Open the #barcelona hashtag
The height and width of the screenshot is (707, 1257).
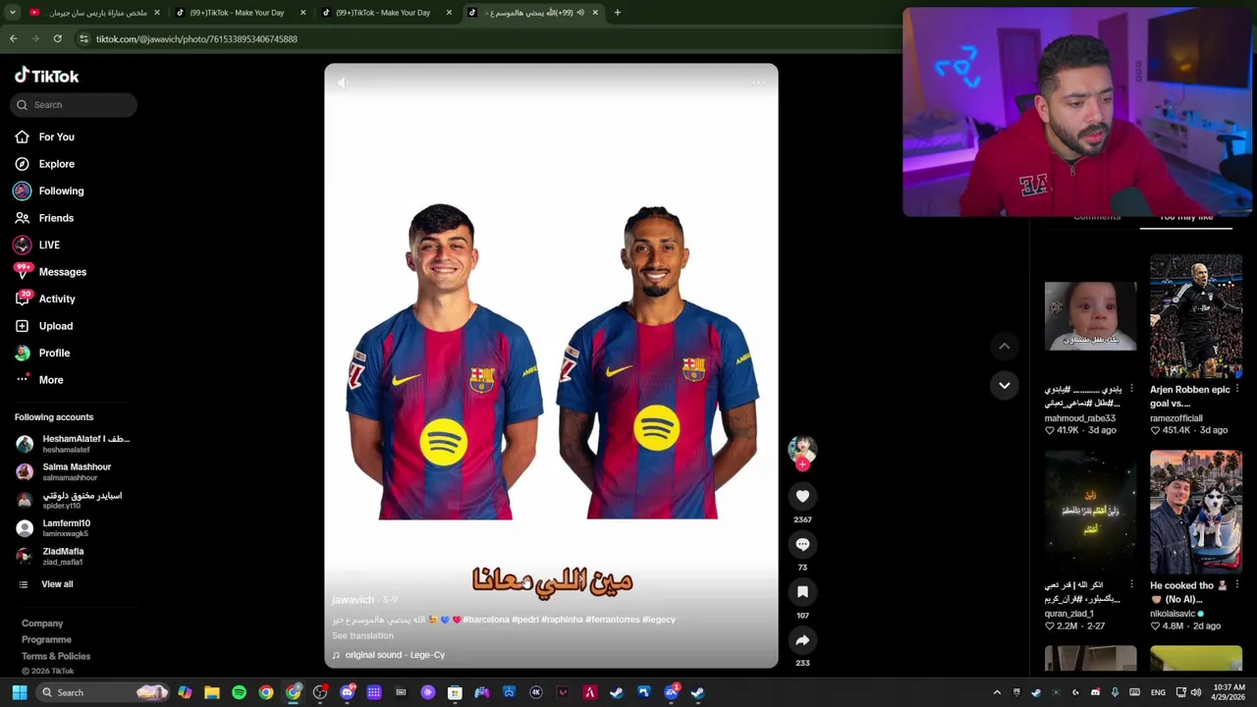click(x=485, y=620)
